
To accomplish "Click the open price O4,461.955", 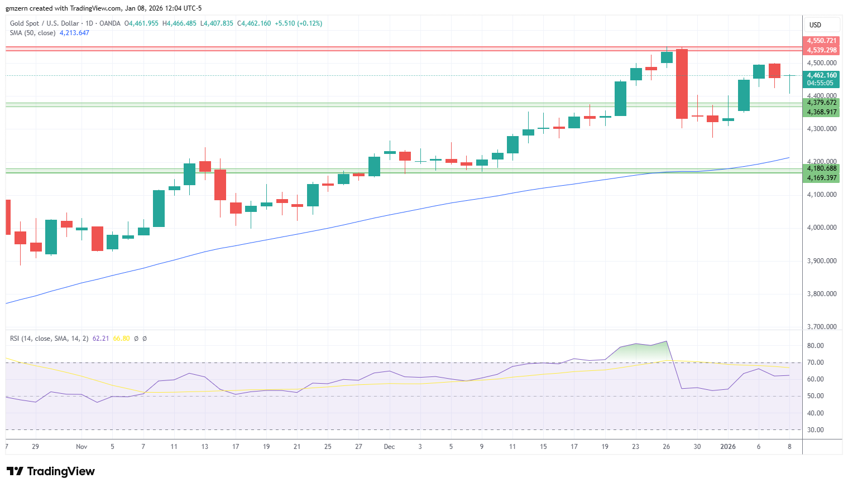I will pos(141,23).
